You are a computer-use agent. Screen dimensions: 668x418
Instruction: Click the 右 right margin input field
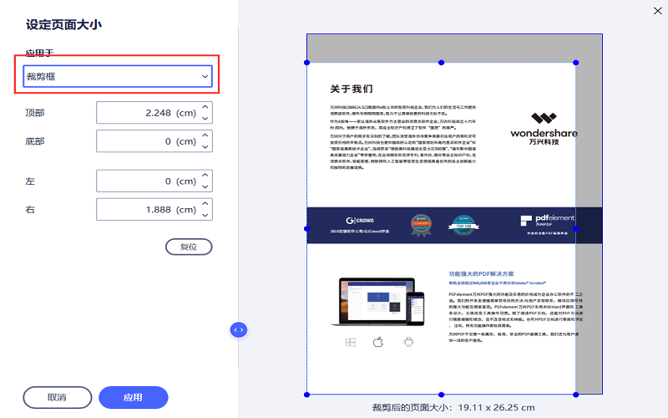(x=147, y=210)
